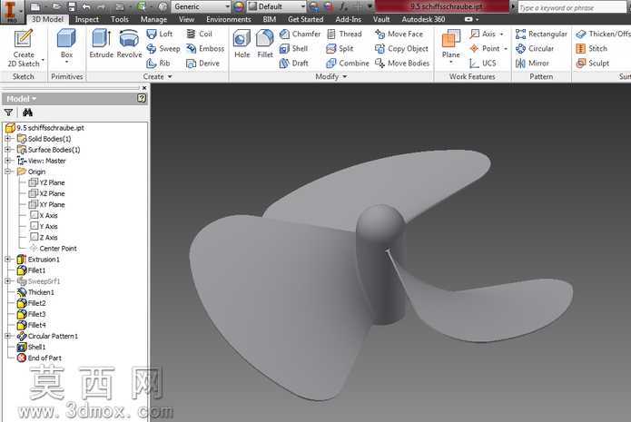Click the Derive tool
This screenshot has width=631, height=422.
pos(202,64)
